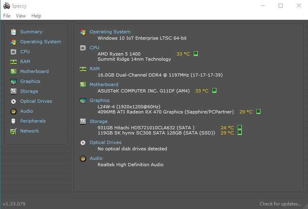Click RAM heading link in summary
308x209 pixels.
95,69
